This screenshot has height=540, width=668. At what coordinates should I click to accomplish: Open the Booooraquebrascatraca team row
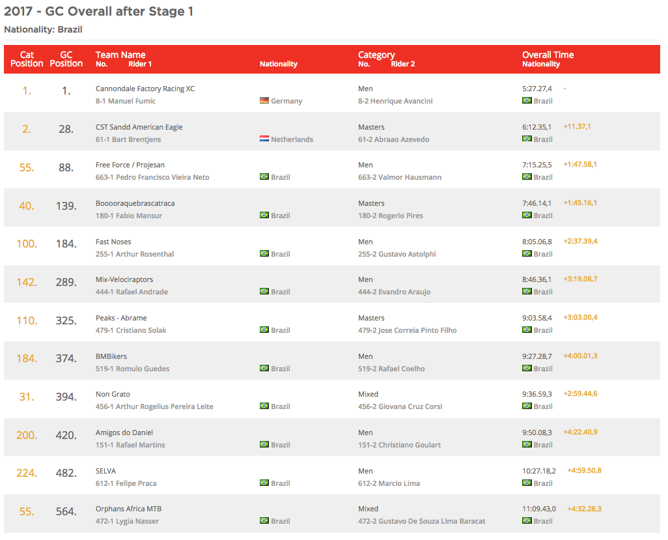[x=135, y=203]
